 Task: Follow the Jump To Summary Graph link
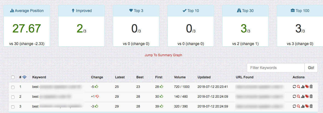pyautogui.click(x=163, y=55)
